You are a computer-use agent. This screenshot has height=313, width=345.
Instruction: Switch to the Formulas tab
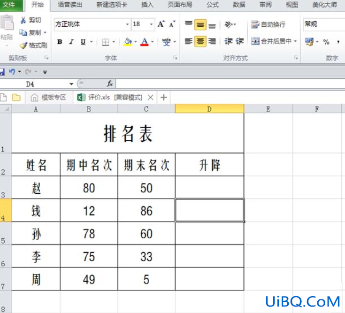coord(213,5)
